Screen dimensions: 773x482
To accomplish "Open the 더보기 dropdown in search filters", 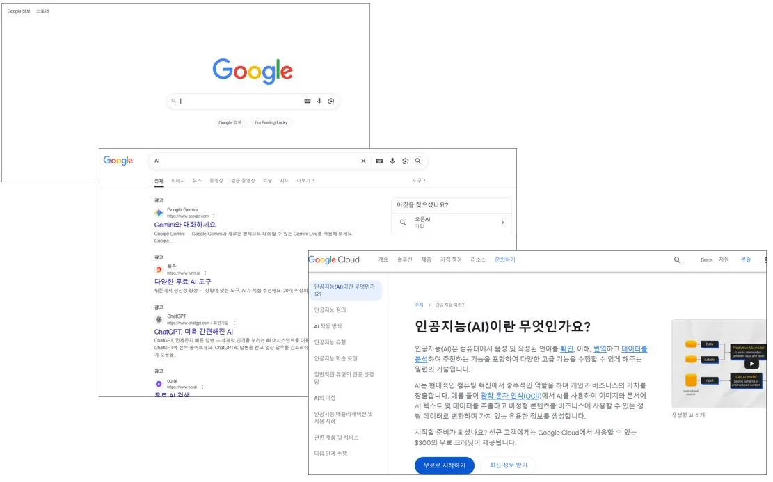I will [x=304, y=179].
